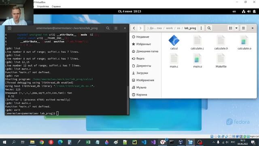
Task: Select the calcul executable file
Action: [x=174, y=42]
